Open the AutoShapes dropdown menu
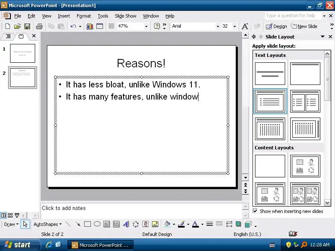Viewport: 335px width, 251px height. pos(47,224)
